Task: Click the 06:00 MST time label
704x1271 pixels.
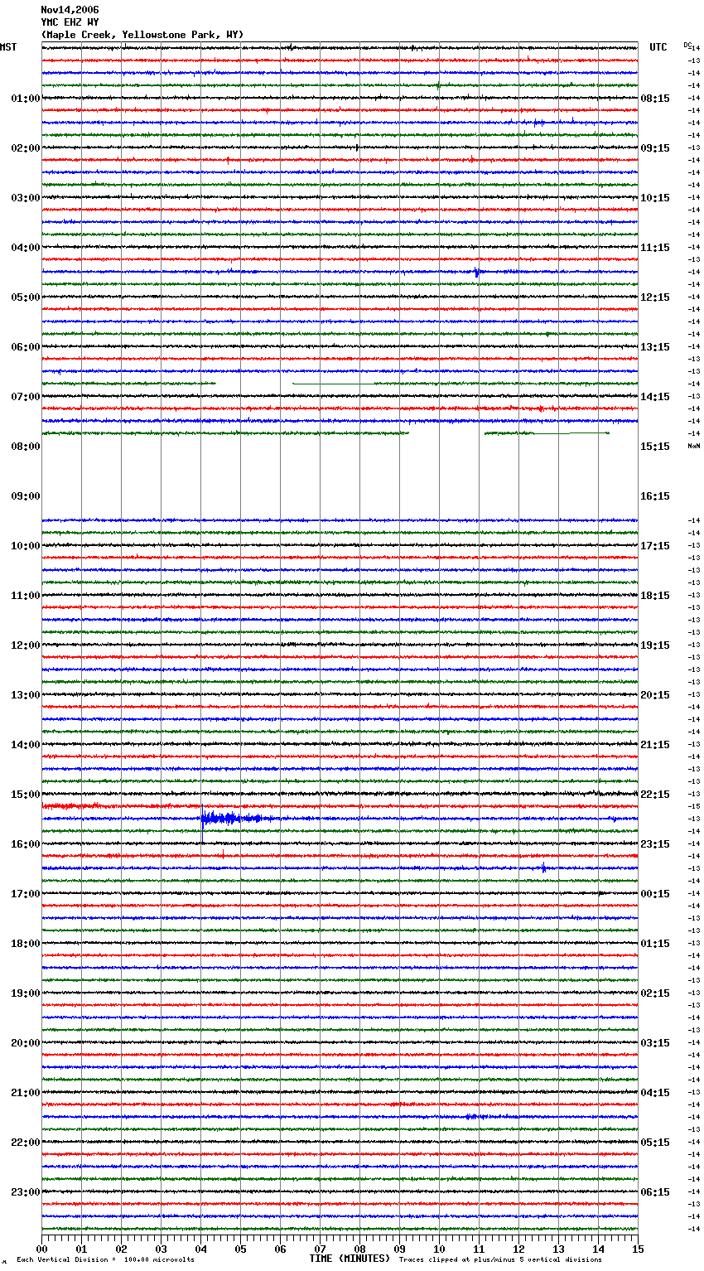Action: [x=26, y=347]
